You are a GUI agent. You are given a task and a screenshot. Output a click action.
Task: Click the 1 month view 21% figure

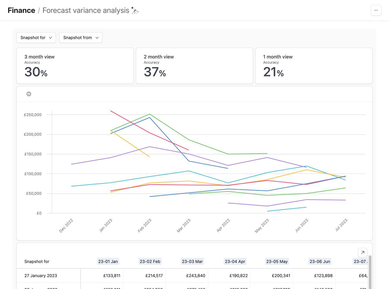click(273, 72)
